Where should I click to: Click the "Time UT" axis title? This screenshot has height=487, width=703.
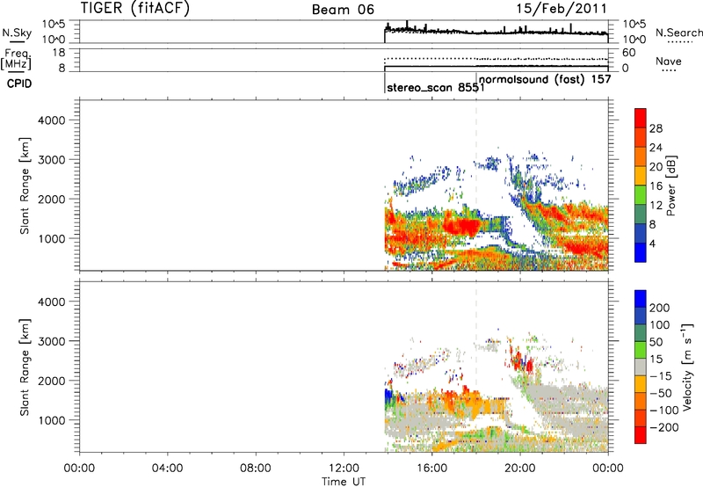[x=344, y=482]
